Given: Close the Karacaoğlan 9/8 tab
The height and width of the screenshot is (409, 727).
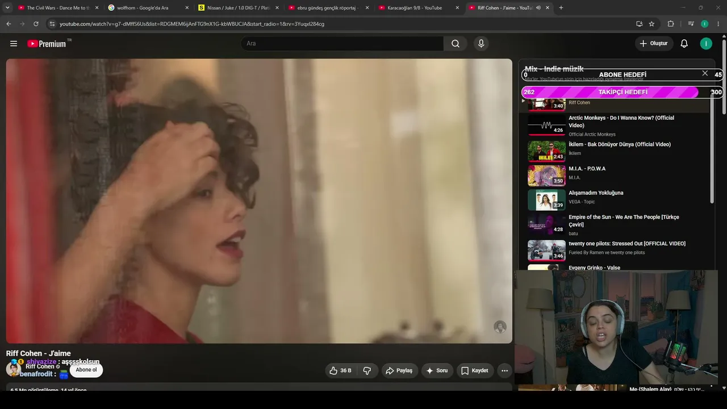Looking at the screenshot, I should point(457,8).
